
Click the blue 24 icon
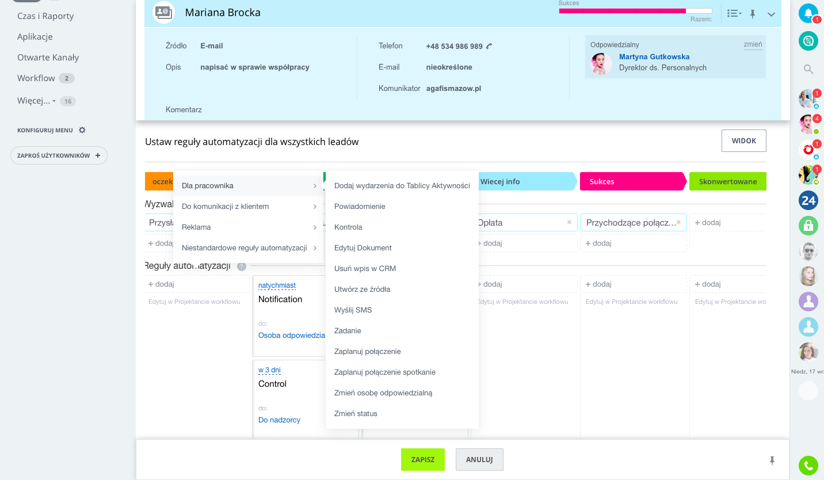pyautogui.click(x=808, y=200)
